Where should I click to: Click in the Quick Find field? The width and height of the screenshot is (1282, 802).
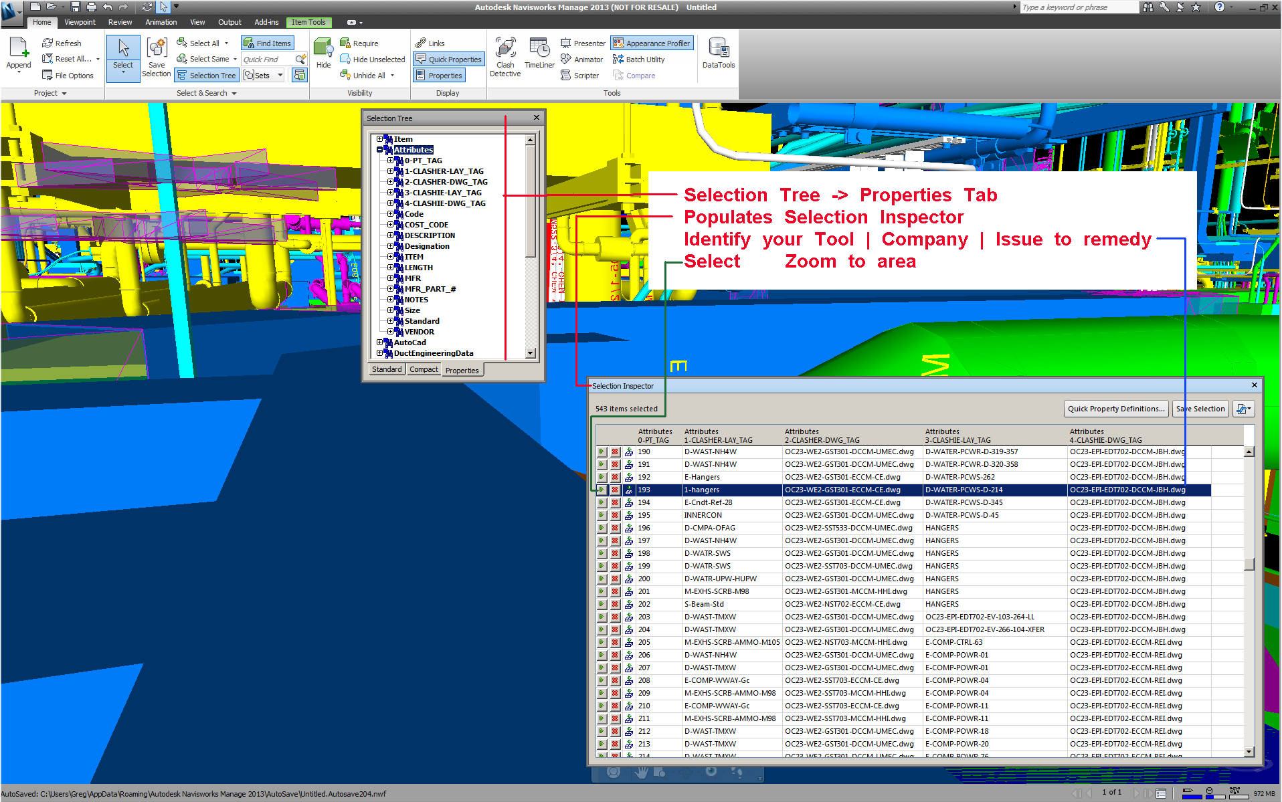267,60
